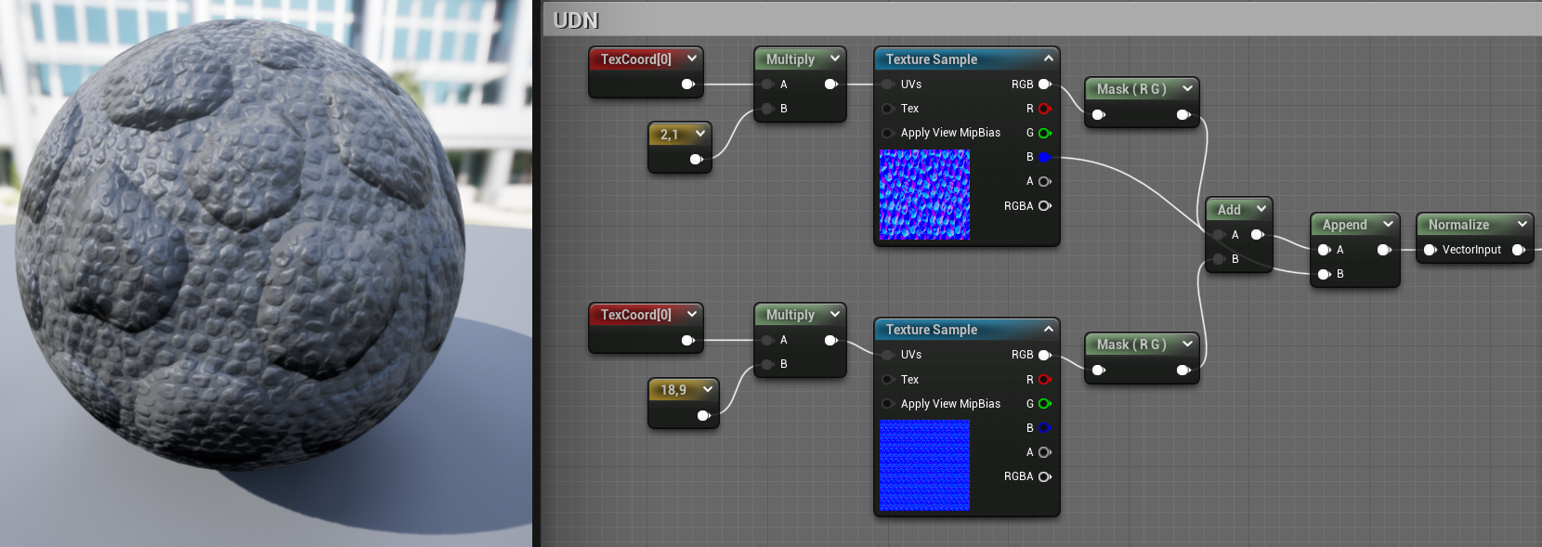Image resolution: width=1542 pixels, height=547 pixels.
Task: Click blue B output pin on lower Texture Sample
Action: (x=1045, y=428)
